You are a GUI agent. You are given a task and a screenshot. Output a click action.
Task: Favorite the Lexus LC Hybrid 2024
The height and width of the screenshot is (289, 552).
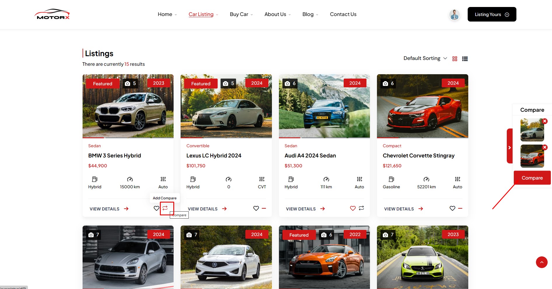point(256,208)
